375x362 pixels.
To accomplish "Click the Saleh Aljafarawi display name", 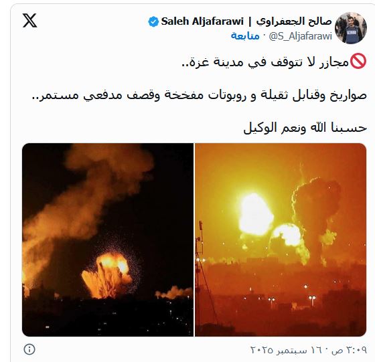I will click(x=202, y=21).
